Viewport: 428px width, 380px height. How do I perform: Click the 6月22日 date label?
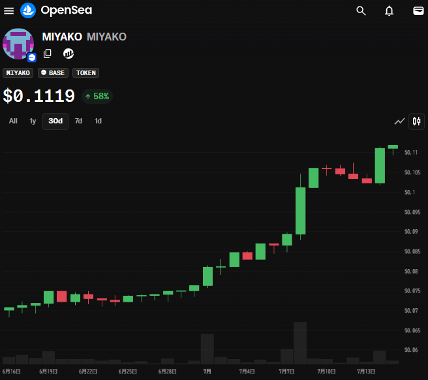(88, 372)
